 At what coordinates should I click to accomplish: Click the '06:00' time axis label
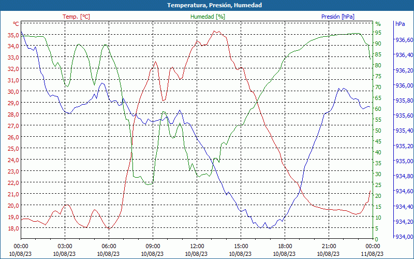pos(109,247)
